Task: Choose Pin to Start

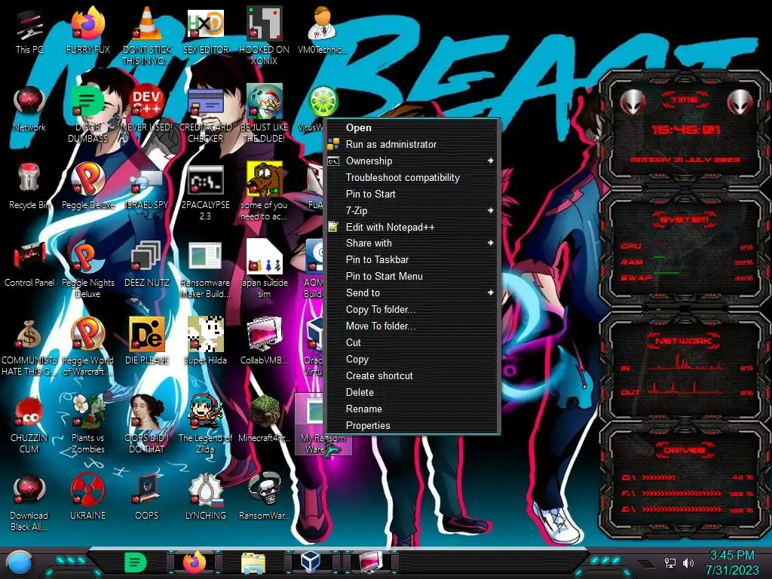Action: [412, 194]
